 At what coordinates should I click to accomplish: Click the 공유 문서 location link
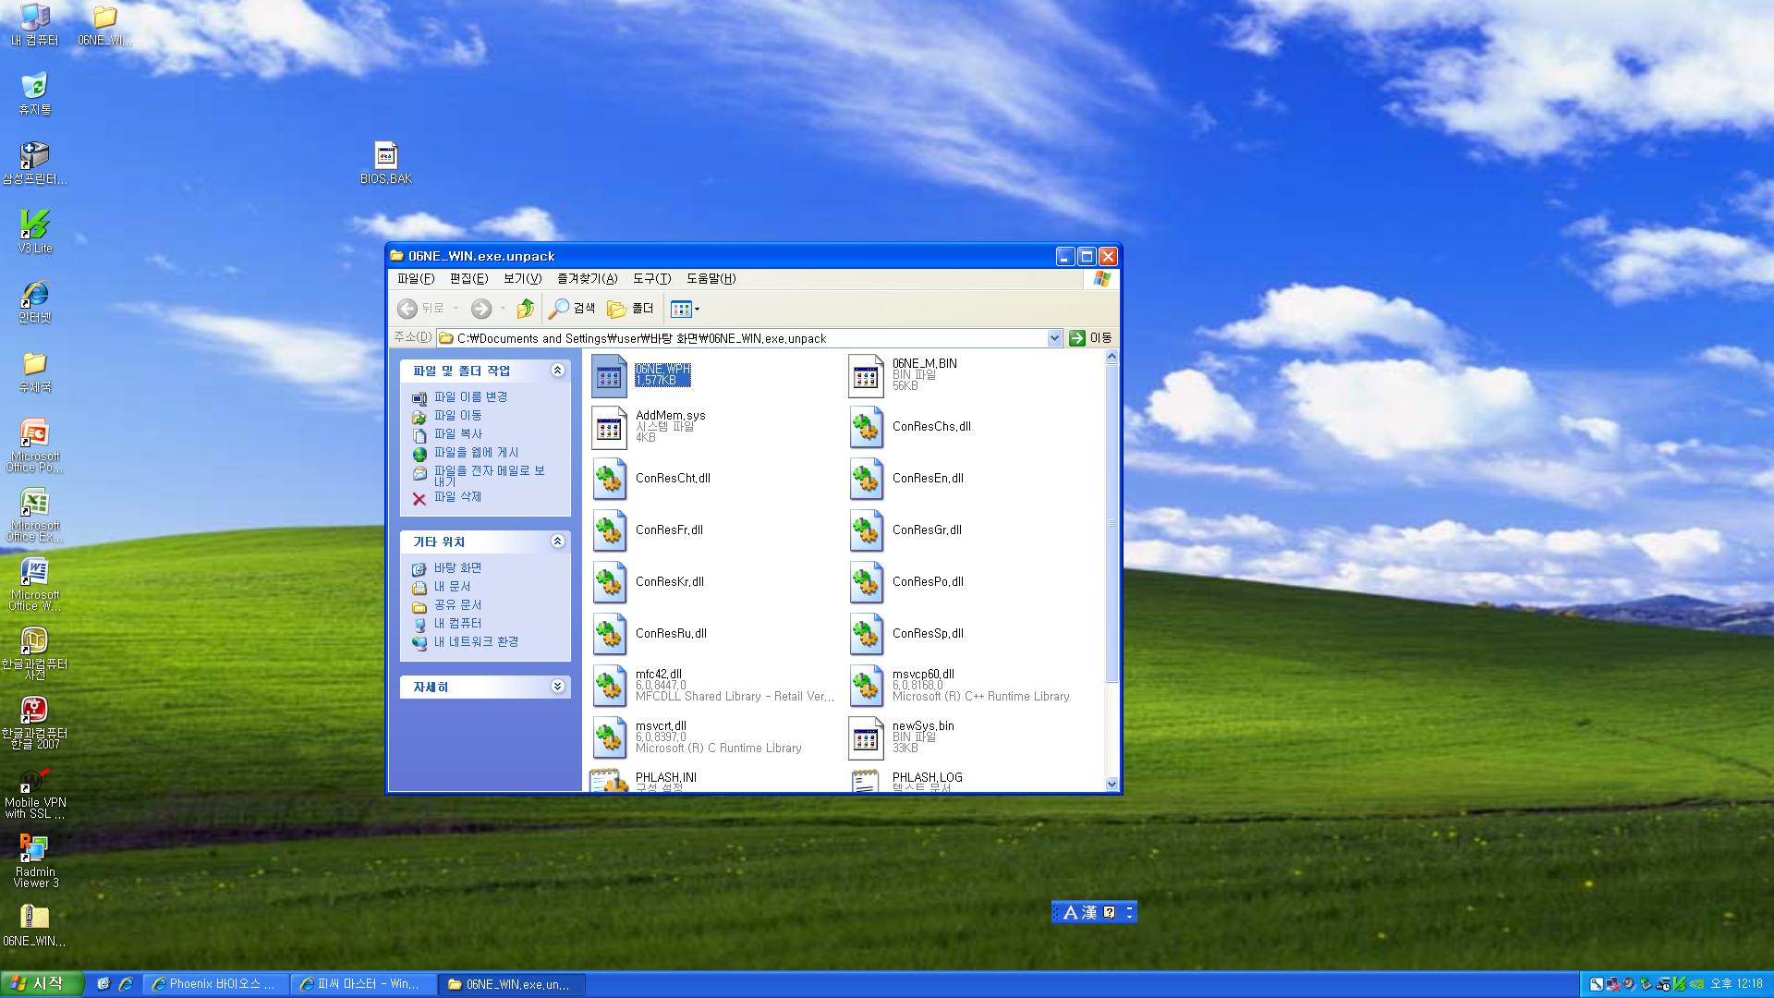pos(457,604)
